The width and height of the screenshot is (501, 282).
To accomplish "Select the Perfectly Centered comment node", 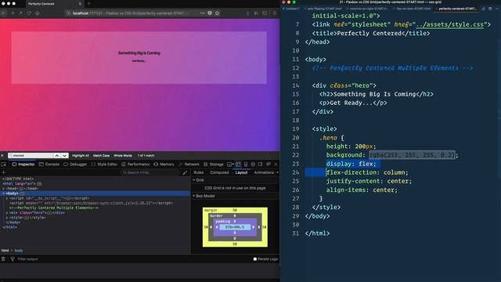I will [x=54, y=208].
